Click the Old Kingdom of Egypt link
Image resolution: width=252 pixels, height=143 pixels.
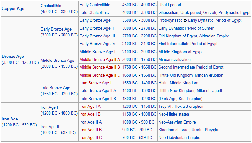(178, 36)
